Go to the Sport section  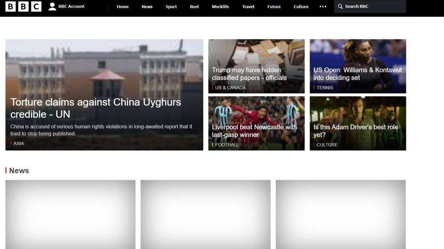(171, 6)
